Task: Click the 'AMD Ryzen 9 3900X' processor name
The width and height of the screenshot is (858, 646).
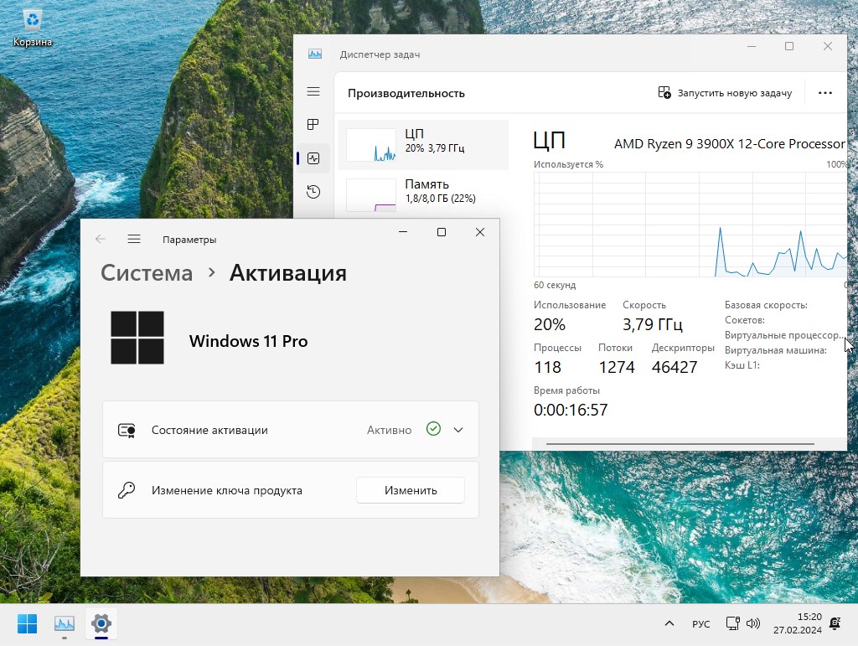Action: 730,144
